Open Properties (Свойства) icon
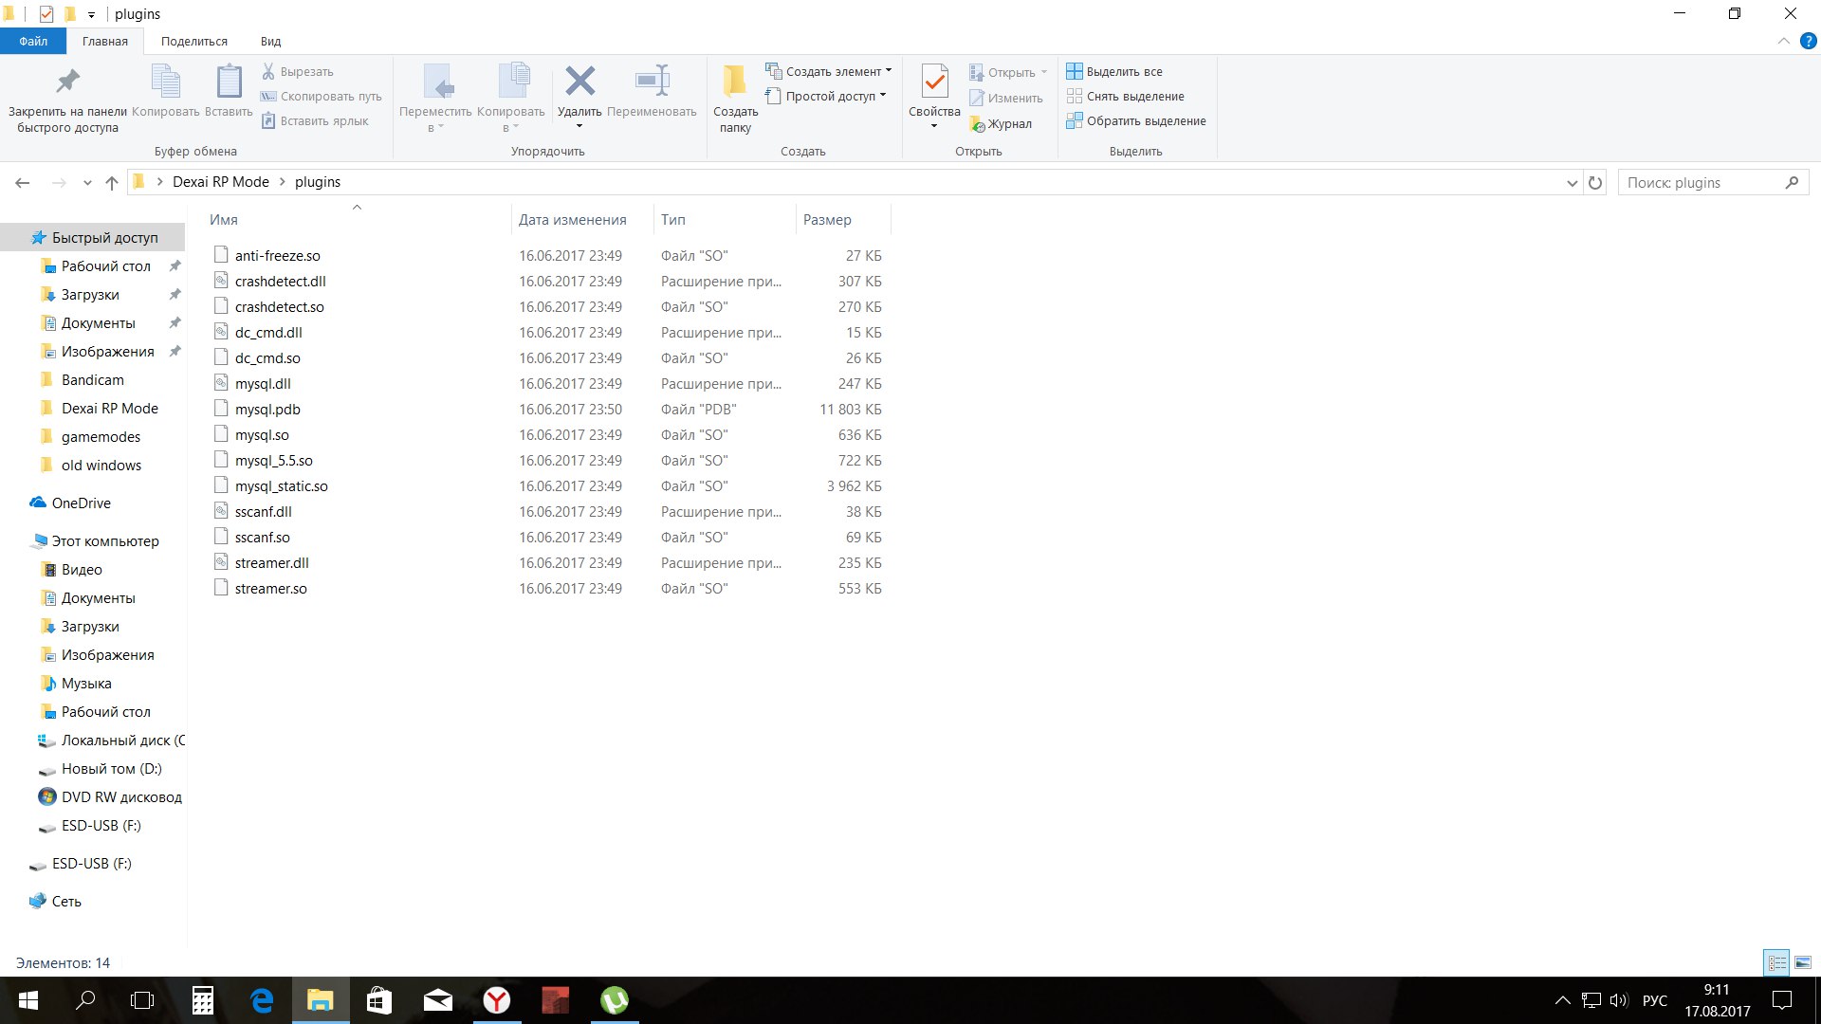Viewport: 1821px width, 1024px height. pos(934,82)
